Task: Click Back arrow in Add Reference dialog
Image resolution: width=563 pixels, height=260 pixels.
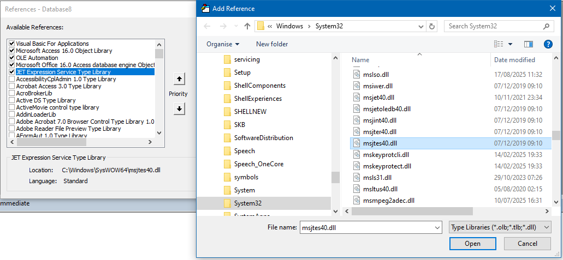Action: coord(207,26)
